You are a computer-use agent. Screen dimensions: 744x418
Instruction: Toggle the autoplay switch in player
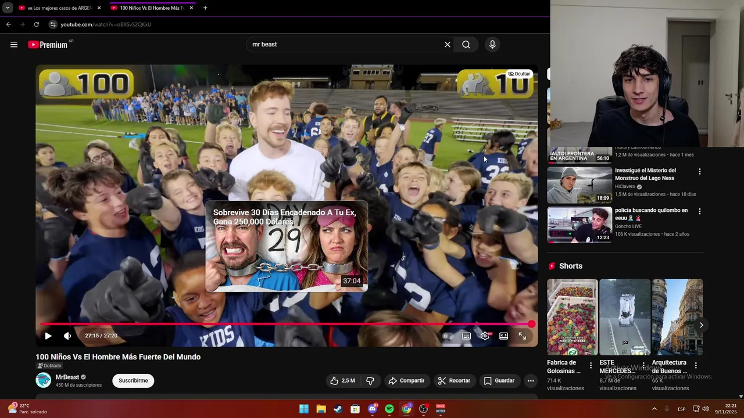(446, 336)
